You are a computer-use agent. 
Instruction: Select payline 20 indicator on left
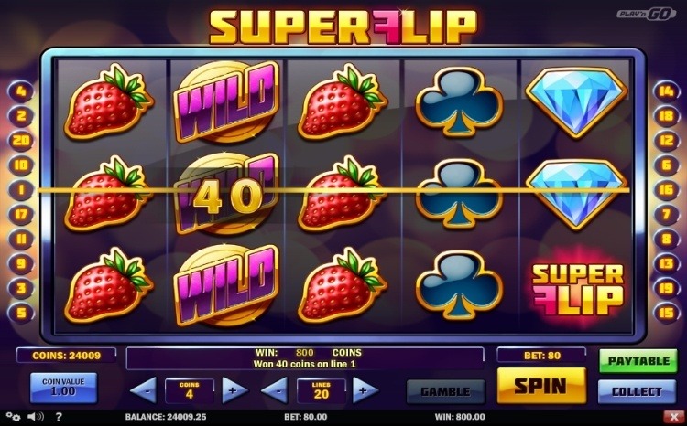(x=20, y=141)
